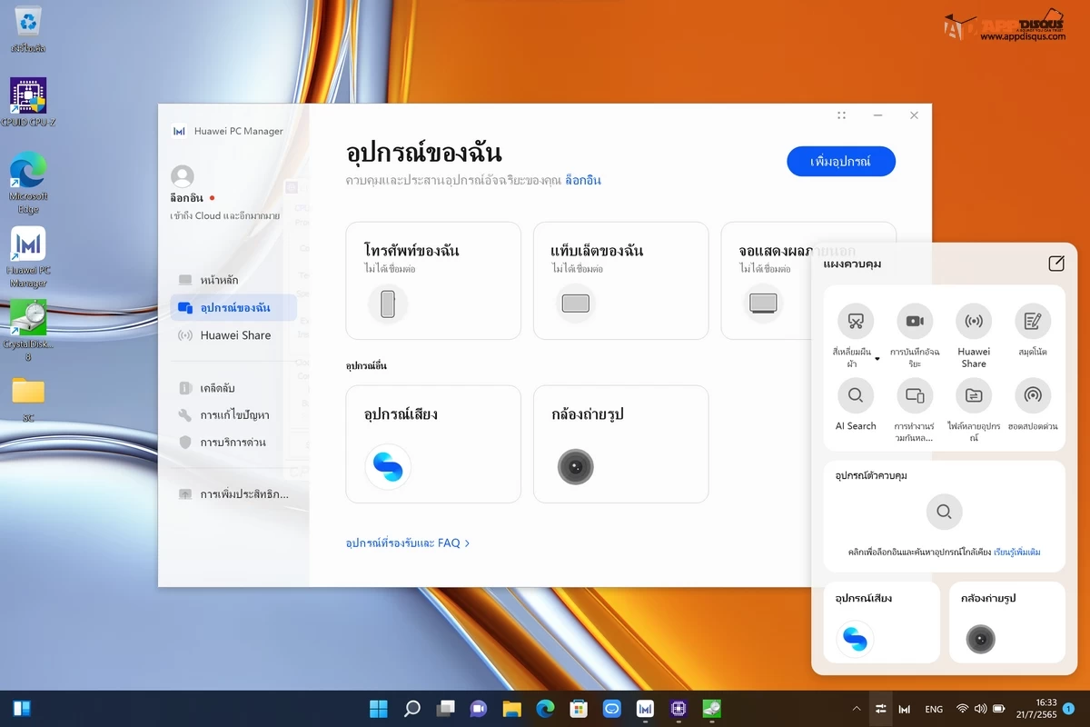Open the แท็บเล็ตของฉัน device card
Screen dimensions: 1090x727
(x=620, y=281)
